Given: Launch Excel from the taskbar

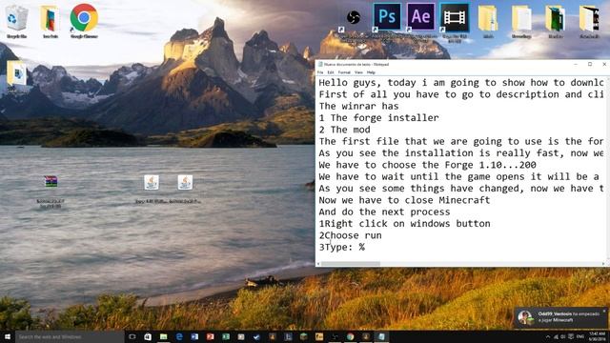Looking at the screenshot, I should (x=226, y=336).
